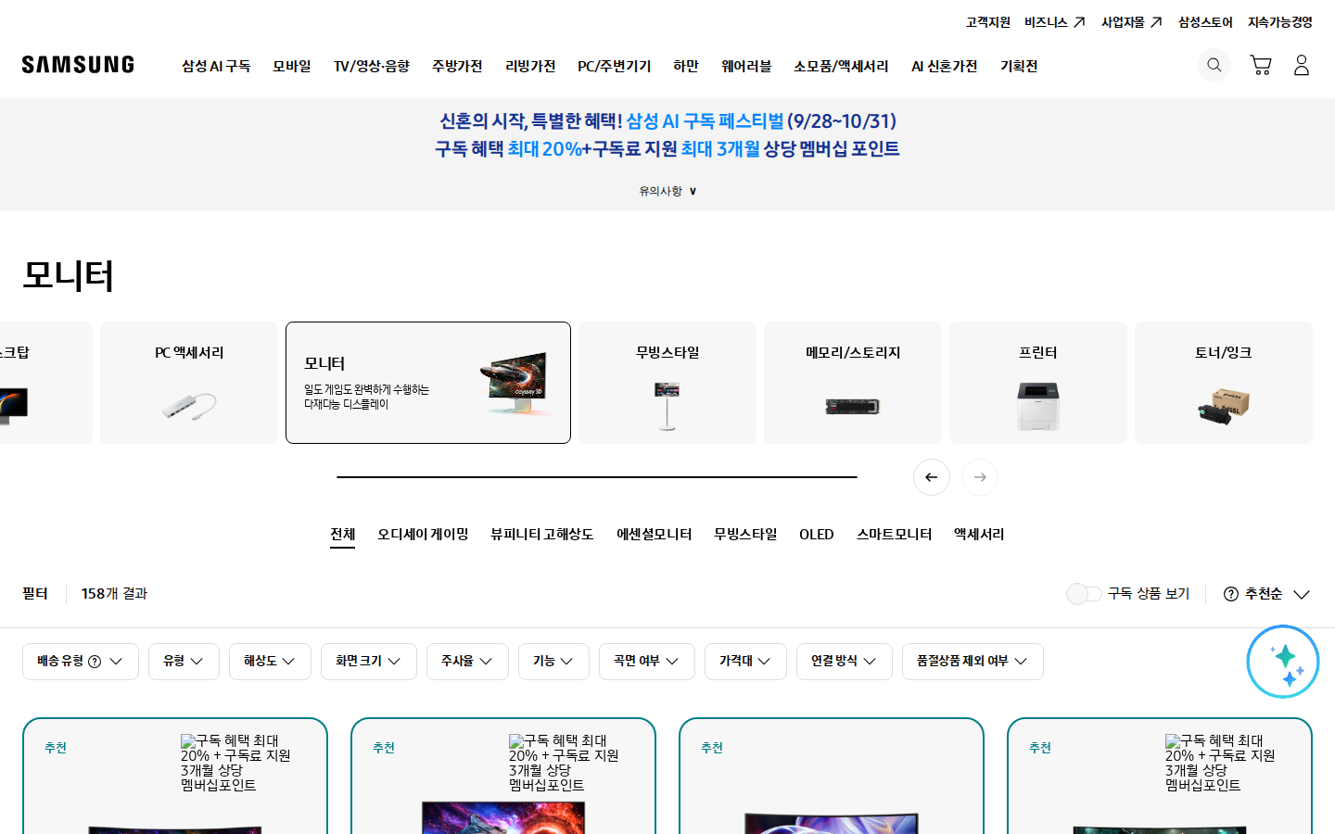Viewport: 1335px width, 834px height.
Task: Open the 가격대 filter dropdown
Action: (745, 662)
